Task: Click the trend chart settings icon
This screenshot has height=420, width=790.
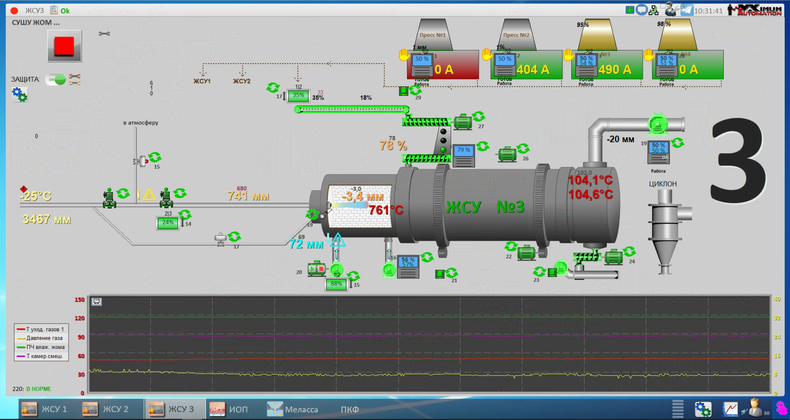Action: point(96,302)
